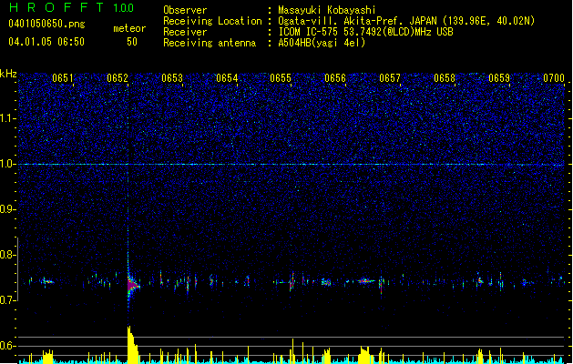This screenshot has height=364, width=573.
Task: Click the 1.0 kHz frequency axis label
Action: point(7,164)
